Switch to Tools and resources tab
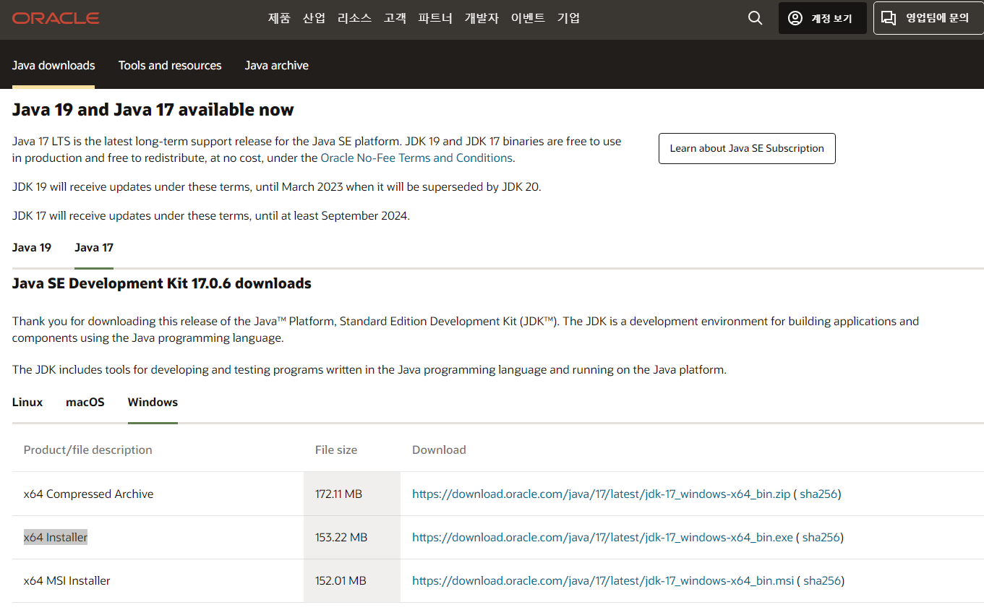The width and height of the screenshot is (984, 610). click(x=170, y=65)
